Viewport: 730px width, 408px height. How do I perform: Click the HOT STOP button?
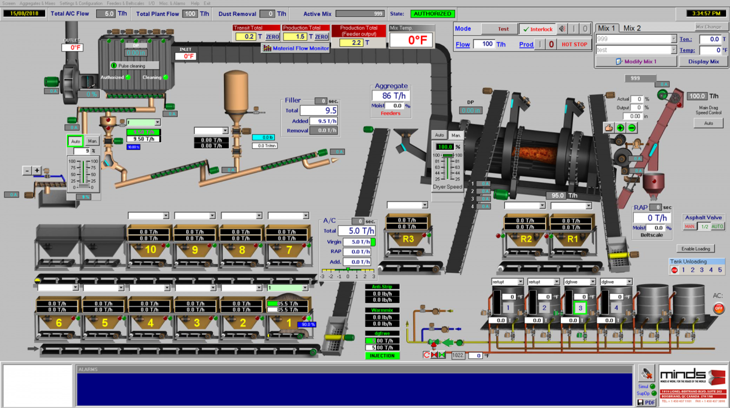click(x=574, y=44)
